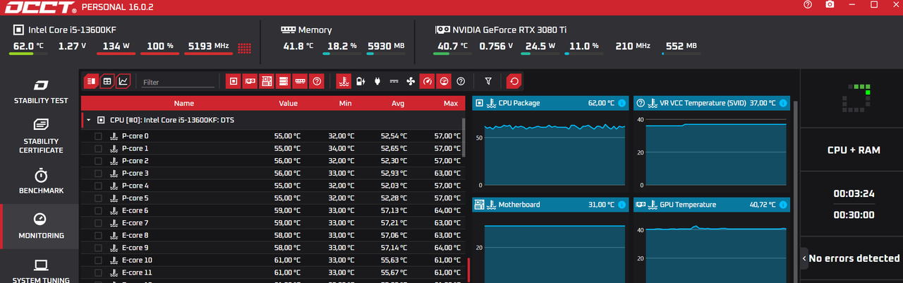Screen dimensions: 903x283
Task: Click the CPU + RAM test label
Action: (x=854, y=150)
